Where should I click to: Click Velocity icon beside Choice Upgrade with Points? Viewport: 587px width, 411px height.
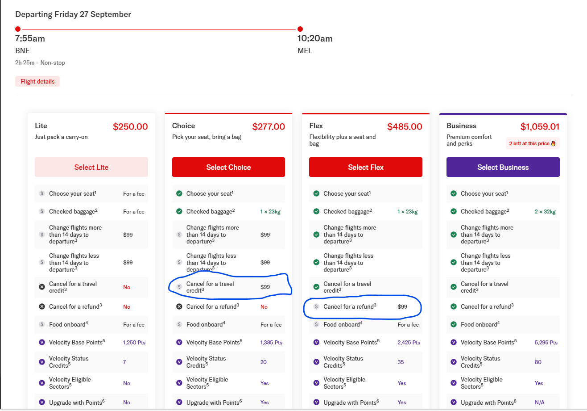click(x=179, y=402)
